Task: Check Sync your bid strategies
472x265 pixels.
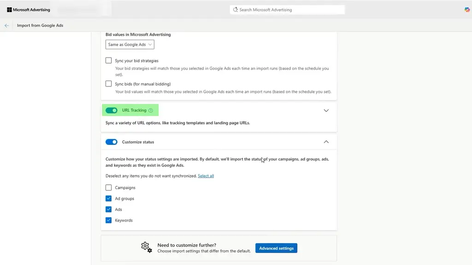Action: pos(108,60)
